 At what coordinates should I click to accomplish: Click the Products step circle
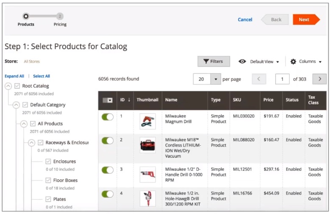(x=26, y=16)
